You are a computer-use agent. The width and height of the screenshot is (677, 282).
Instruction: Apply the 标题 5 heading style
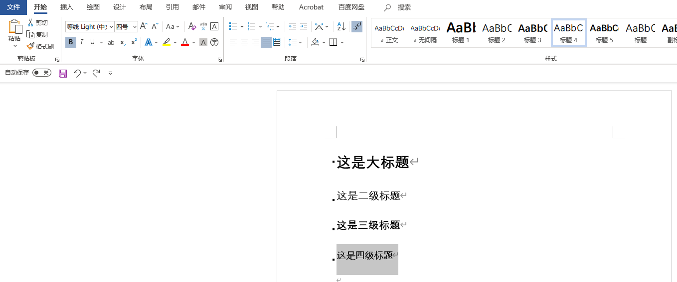click(x=605, y=33)
